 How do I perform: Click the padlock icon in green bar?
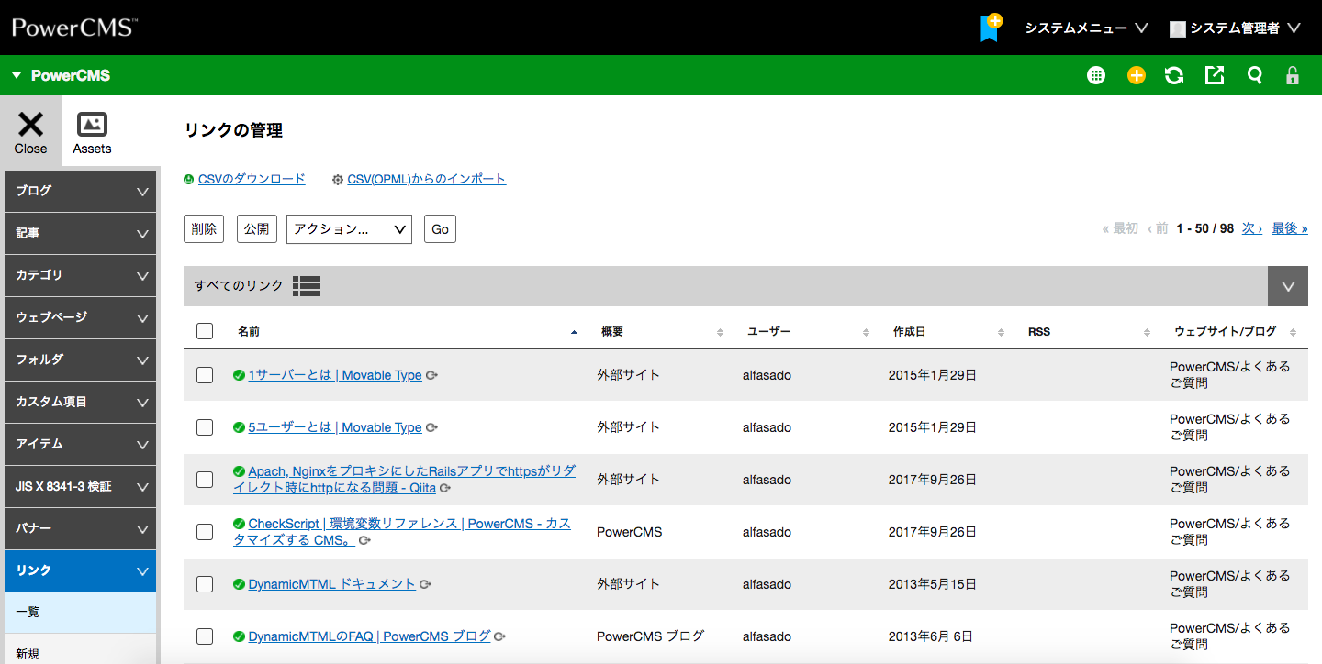tap(1293, 76)
